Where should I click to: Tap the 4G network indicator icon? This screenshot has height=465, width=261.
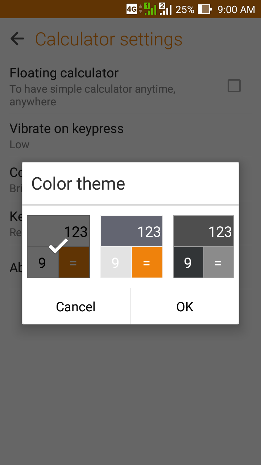coord(132,9)
